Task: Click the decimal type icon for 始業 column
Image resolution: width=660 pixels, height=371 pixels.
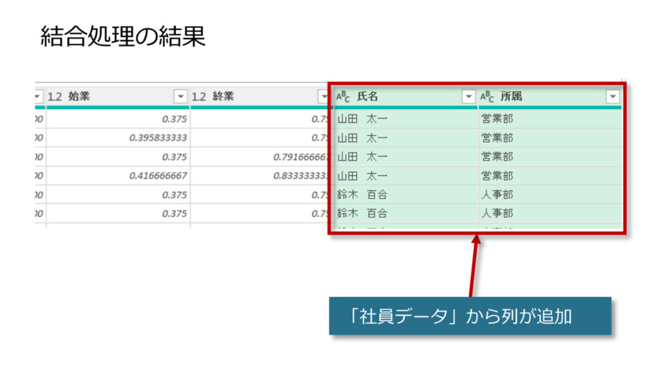Action: (55, 97)
